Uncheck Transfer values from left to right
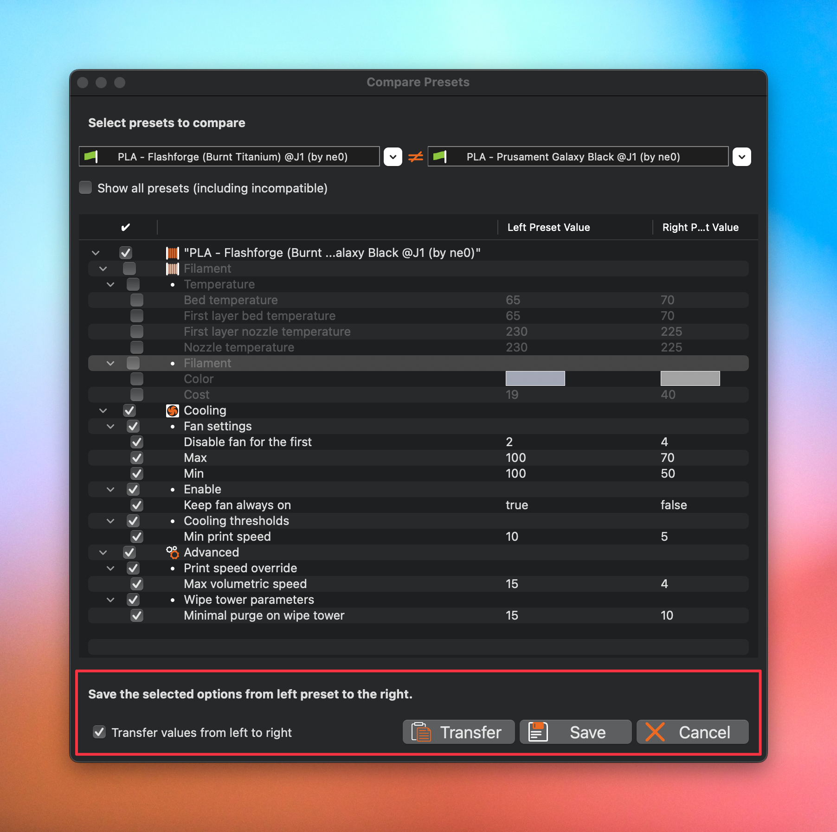837x832 pixels. point(99,732)
